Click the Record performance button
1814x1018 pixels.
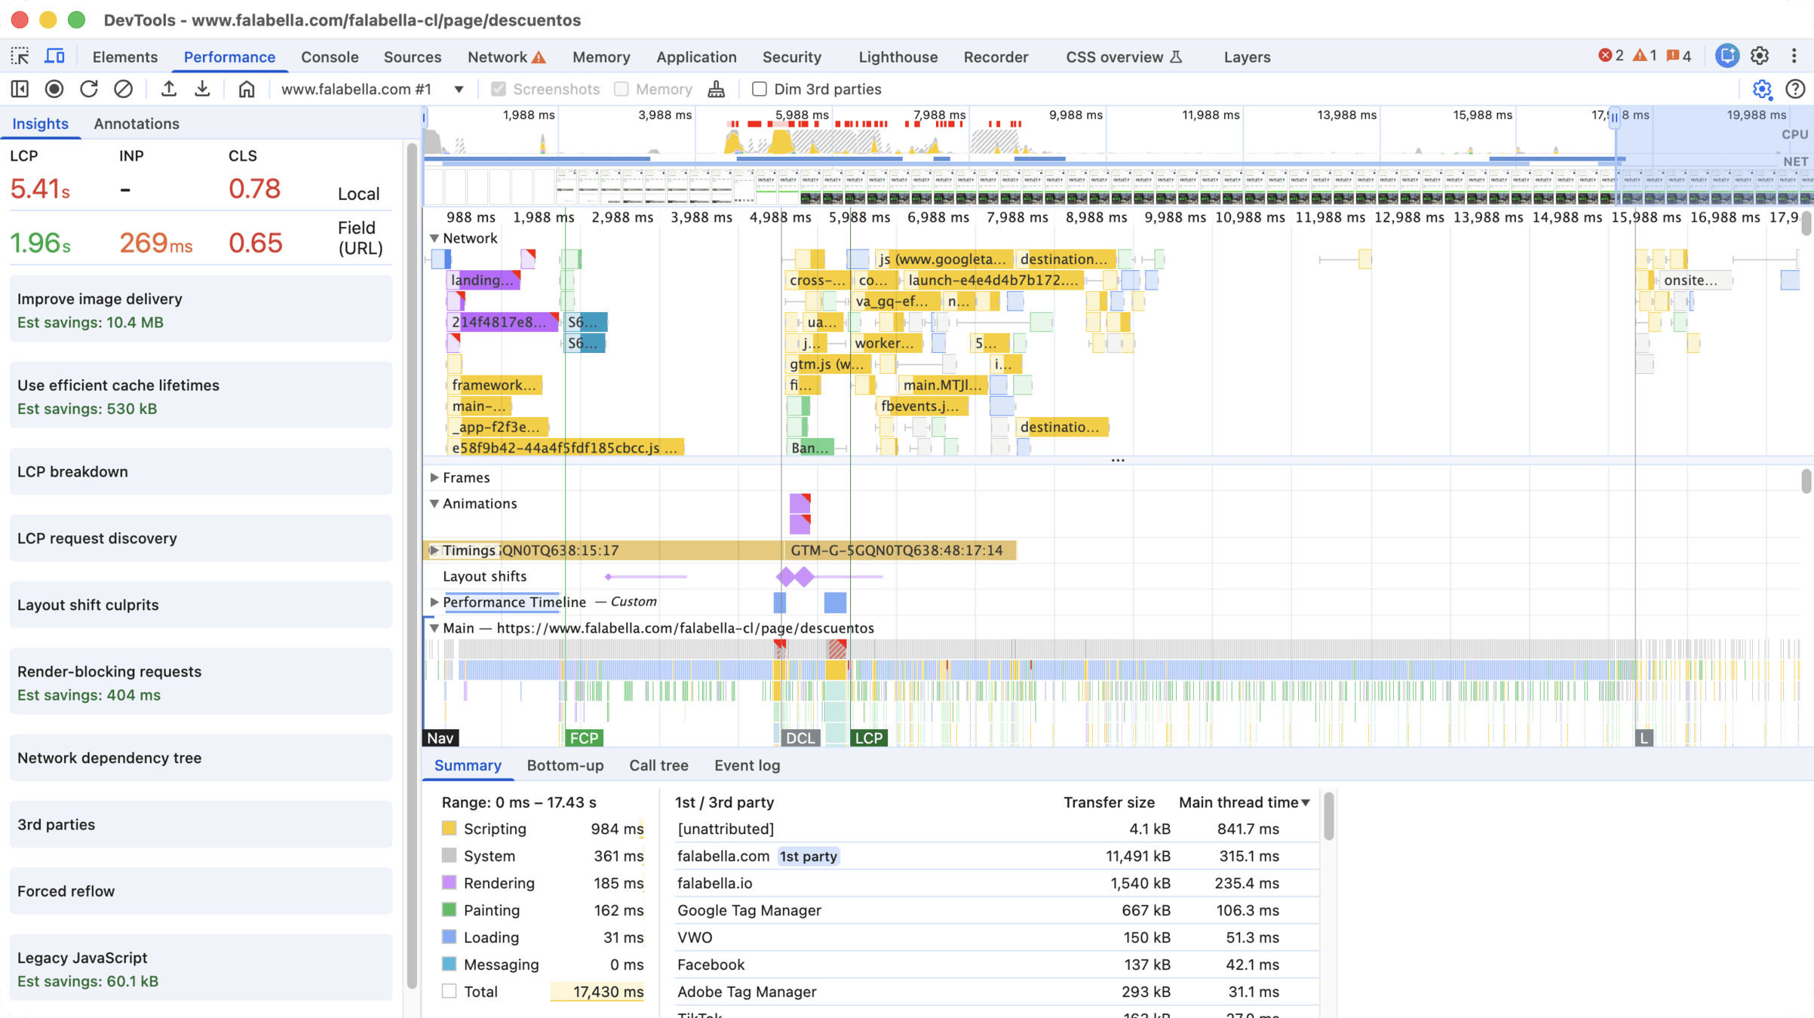pyautogui.click(x=54, y=89)
